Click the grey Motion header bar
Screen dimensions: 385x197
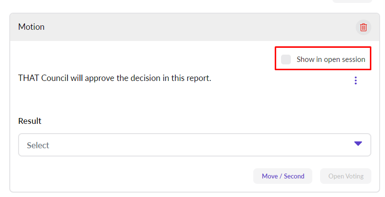(x=195, y=27)
